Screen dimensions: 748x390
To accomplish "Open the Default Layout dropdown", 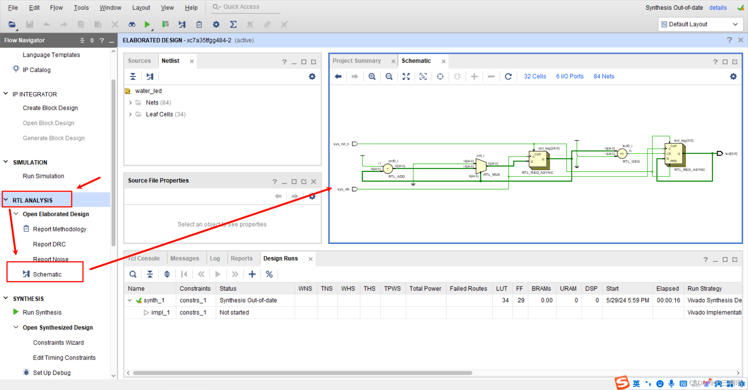I will 700,24.
